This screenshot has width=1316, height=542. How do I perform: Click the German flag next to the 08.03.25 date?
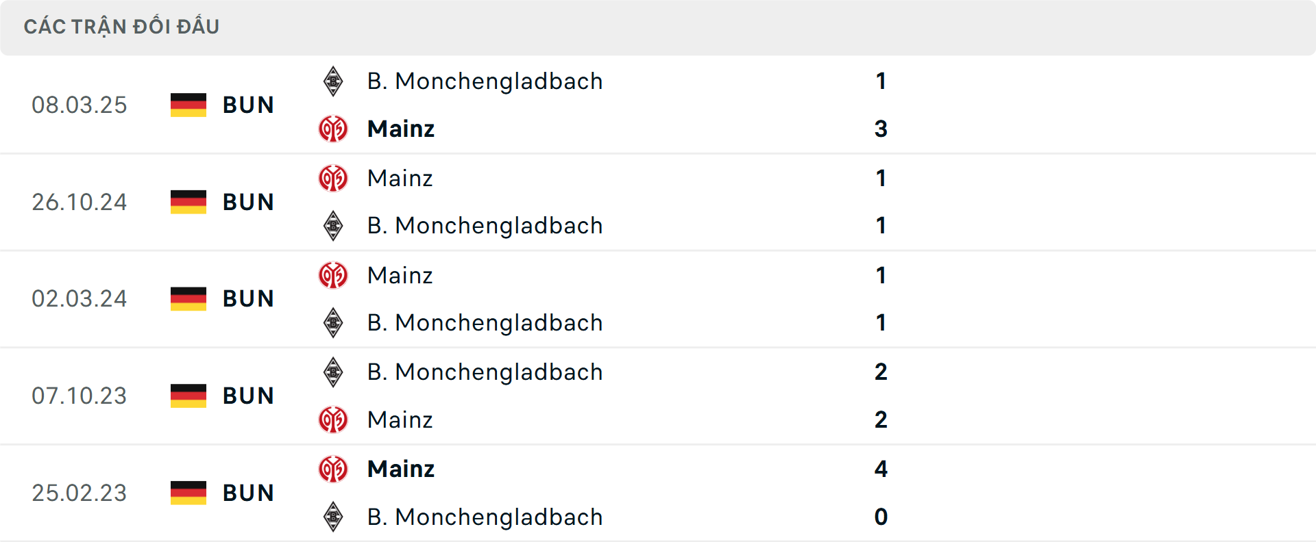click(x=188, y=104)
